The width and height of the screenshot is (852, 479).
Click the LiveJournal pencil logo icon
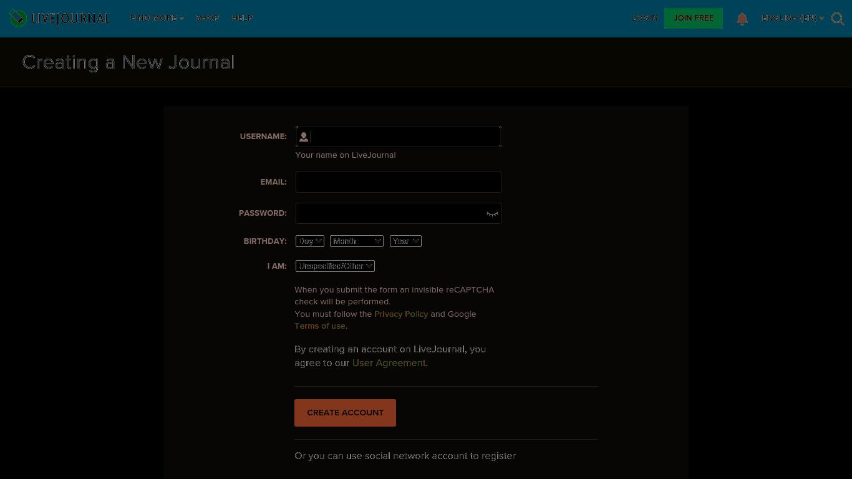click(x=18, y=18)
